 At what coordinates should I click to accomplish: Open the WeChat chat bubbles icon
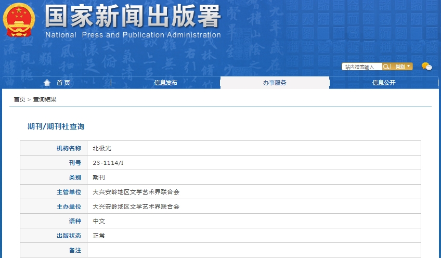tap(426, 66)
